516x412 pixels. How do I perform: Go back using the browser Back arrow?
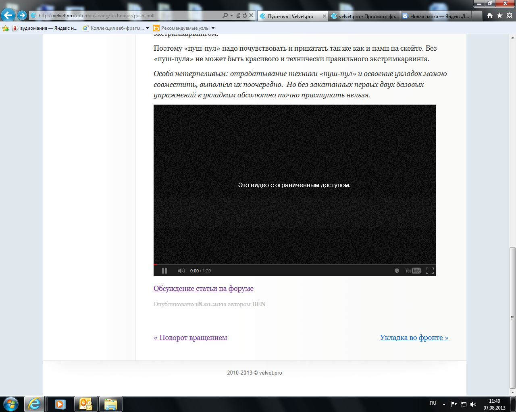[8, 16]
